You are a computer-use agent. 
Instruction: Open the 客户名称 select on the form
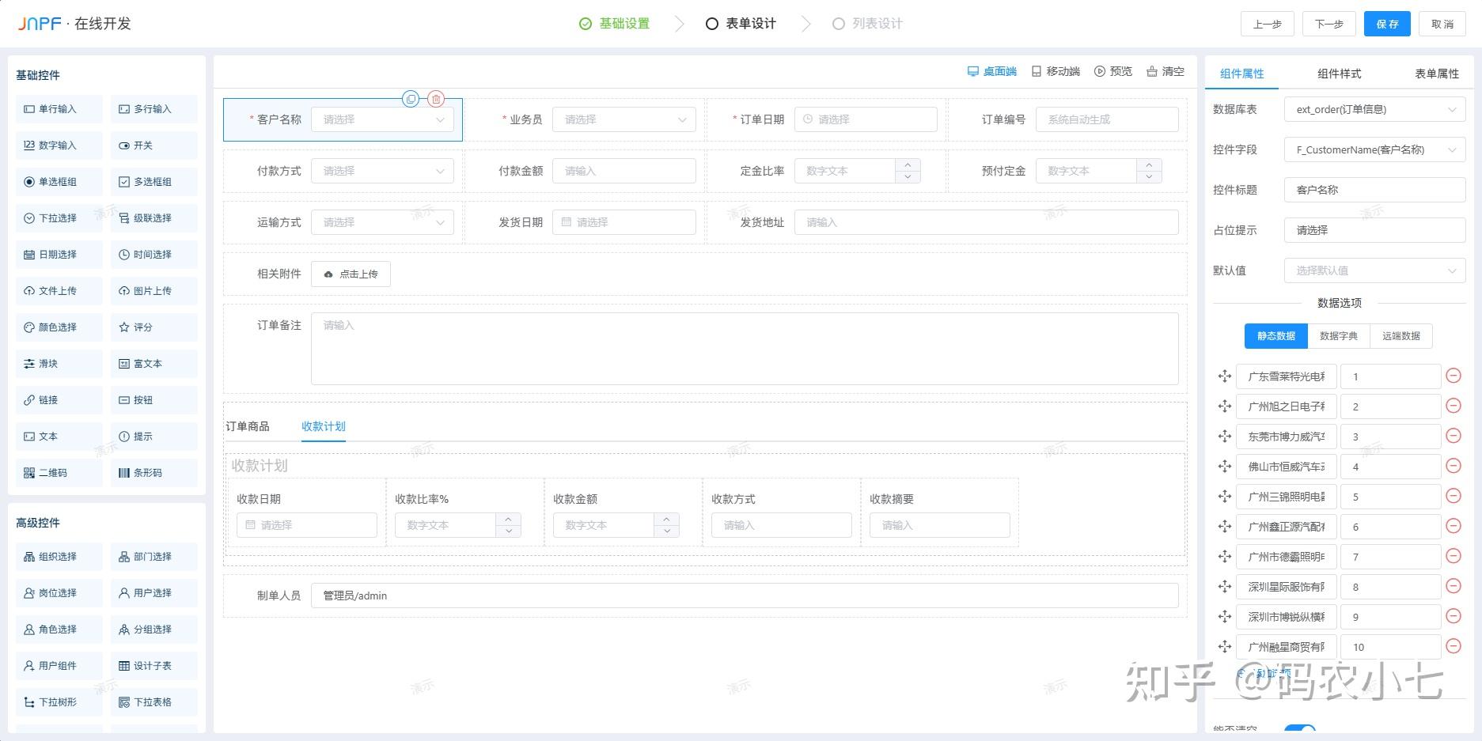(x=383, y=119)
